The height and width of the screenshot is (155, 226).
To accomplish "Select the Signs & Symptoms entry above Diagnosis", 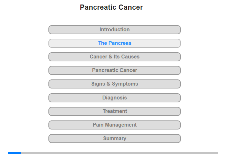I will pos(114,84).
